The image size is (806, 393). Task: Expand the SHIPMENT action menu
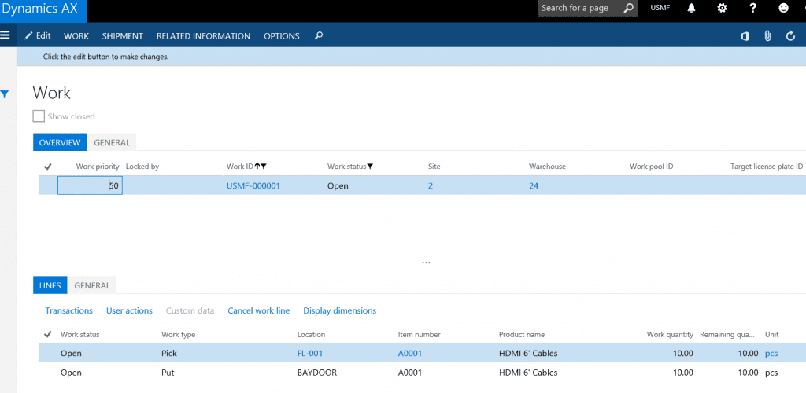122,36
